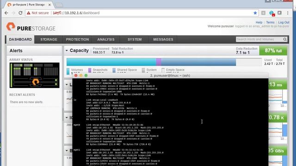Collapse the IOPS section arrow

click(67, 118)
